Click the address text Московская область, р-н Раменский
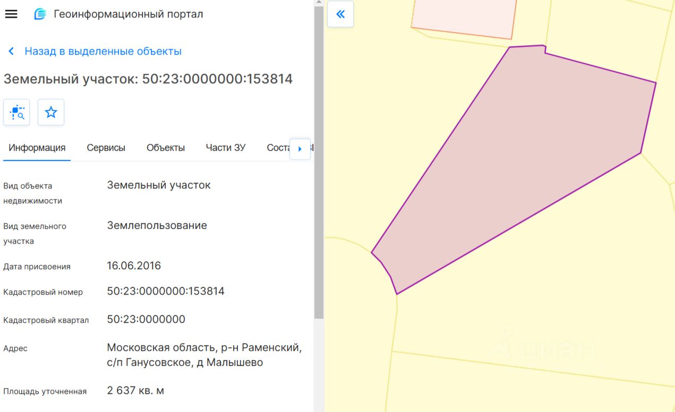Viewport: 675px width, 412px height. click(204, 348)
